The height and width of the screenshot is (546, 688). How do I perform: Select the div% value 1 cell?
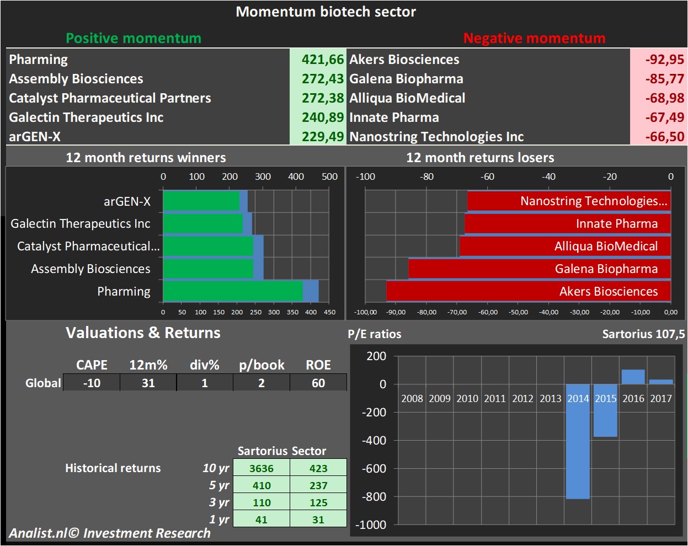[205, 383]
